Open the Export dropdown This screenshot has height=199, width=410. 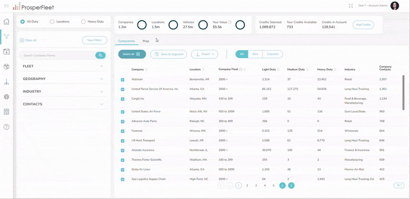point(205,54)
